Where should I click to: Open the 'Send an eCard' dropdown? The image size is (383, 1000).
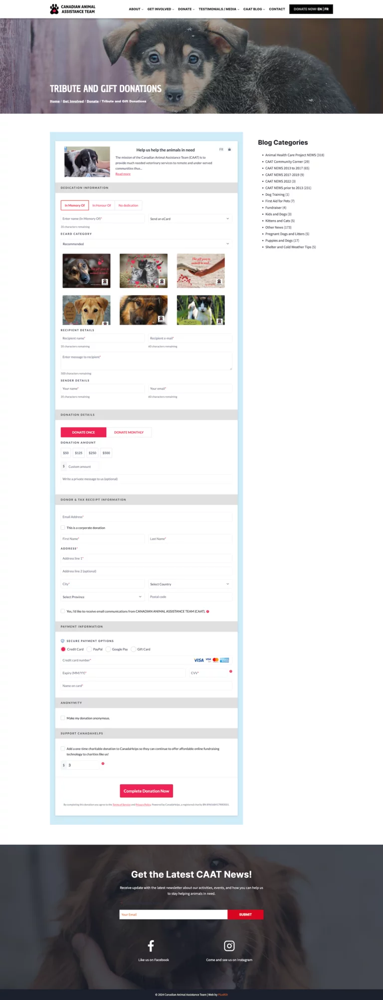point(190,219)
